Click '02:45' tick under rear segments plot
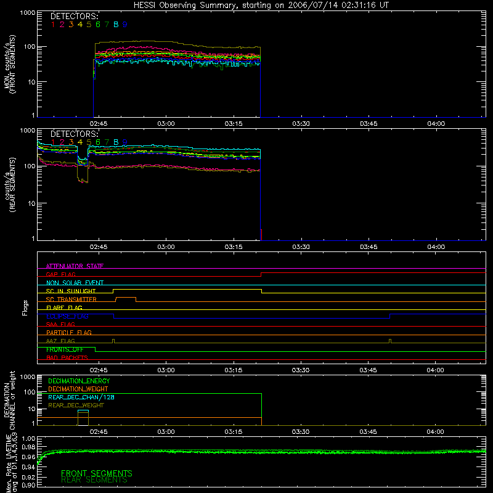This screenshot has height=493, width=493. (99, 247)
